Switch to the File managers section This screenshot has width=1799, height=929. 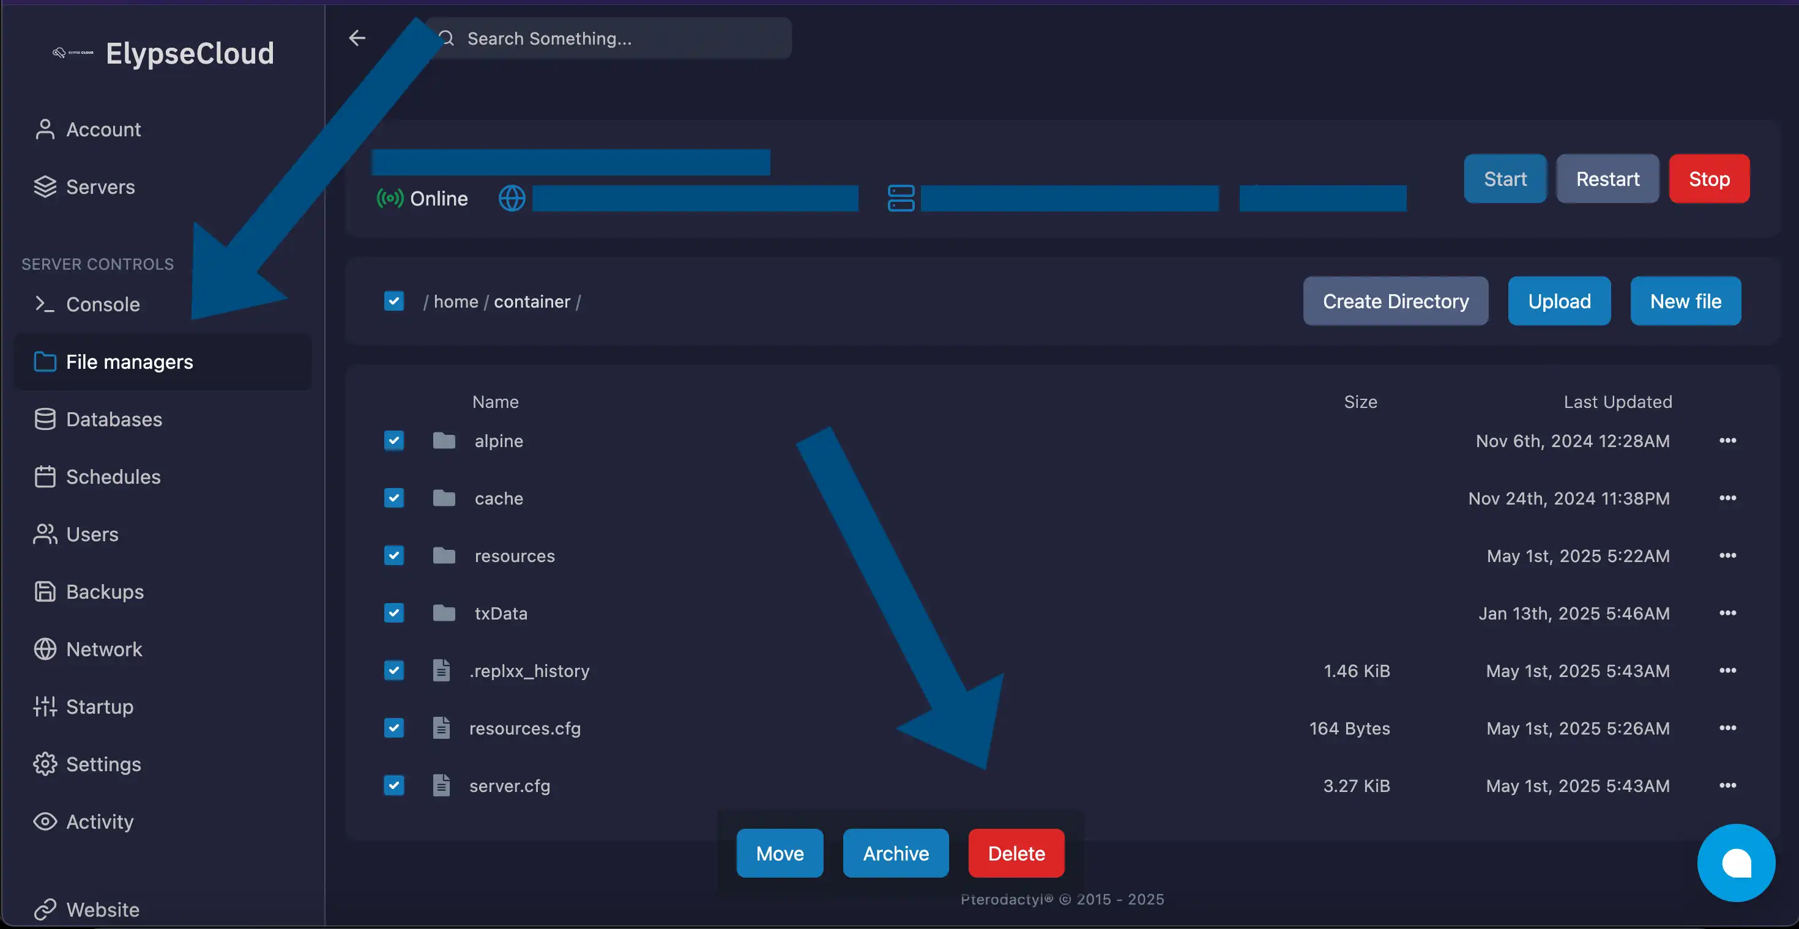pos(130,361)
